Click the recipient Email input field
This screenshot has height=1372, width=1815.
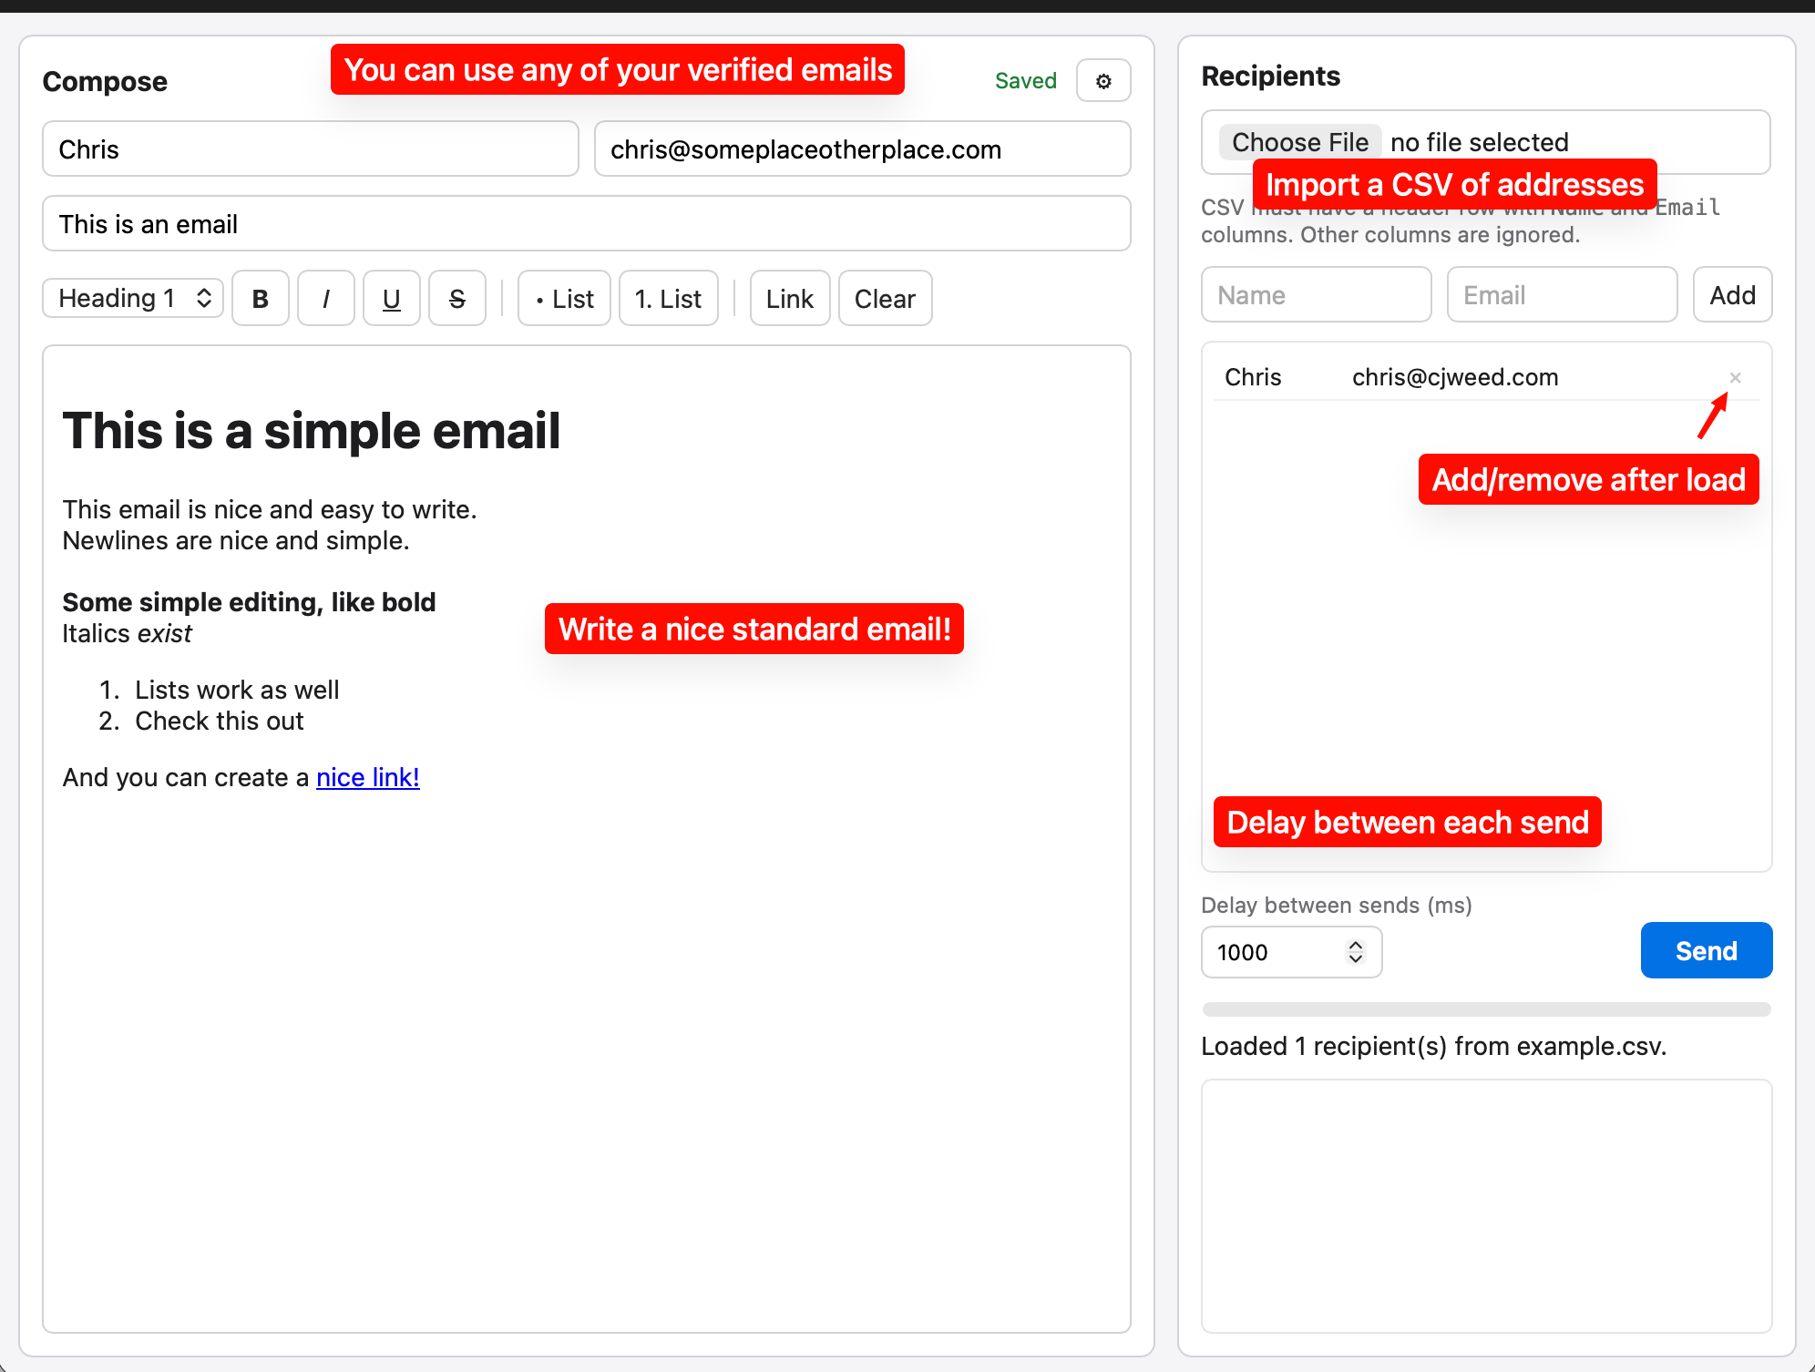click(x=1563, y=294)
